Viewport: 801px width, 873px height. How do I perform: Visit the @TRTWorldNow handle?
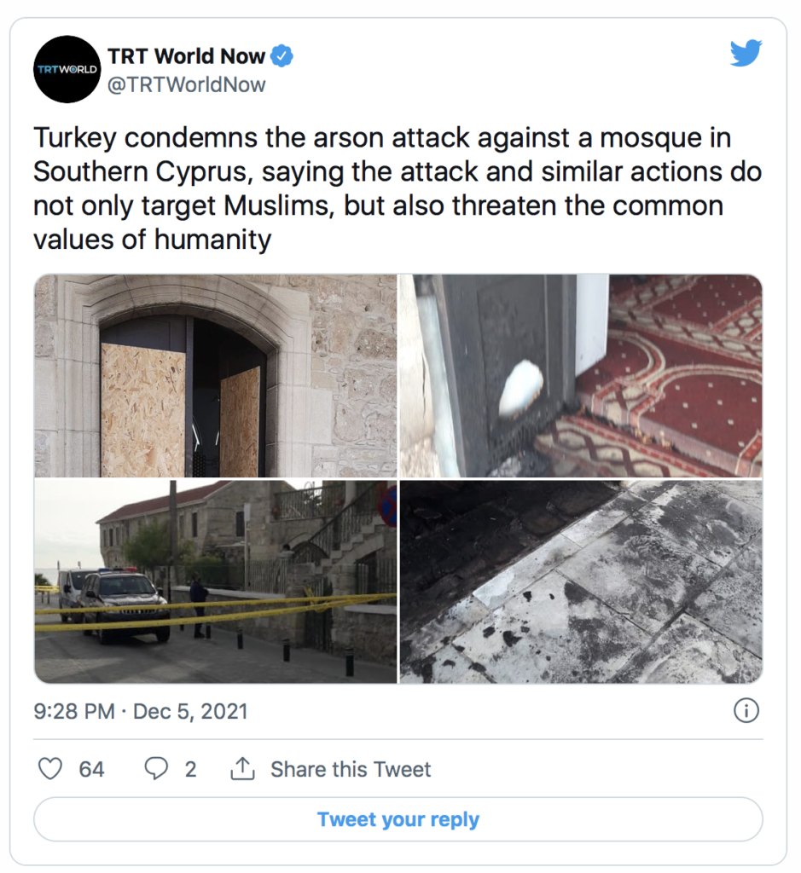click(186, 85)
